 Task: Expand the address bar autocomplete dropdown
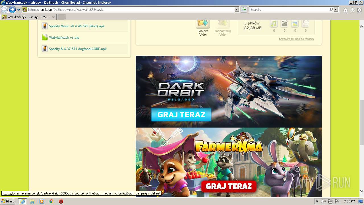pos(237,10)
